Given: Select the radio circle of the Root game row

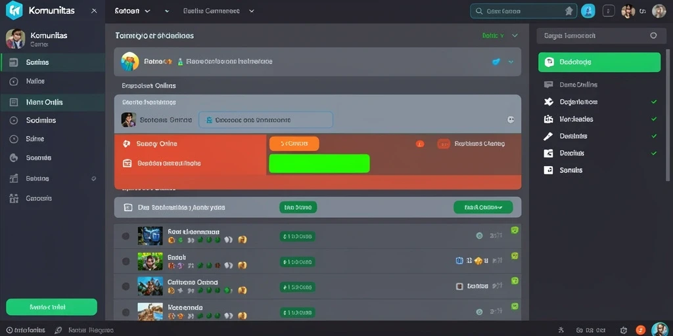Looking at the screenshot, I should pos(126,236).
